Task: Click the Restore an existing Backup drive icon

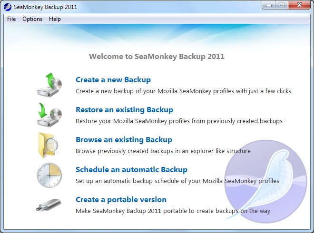Action: tap(49, 115)
